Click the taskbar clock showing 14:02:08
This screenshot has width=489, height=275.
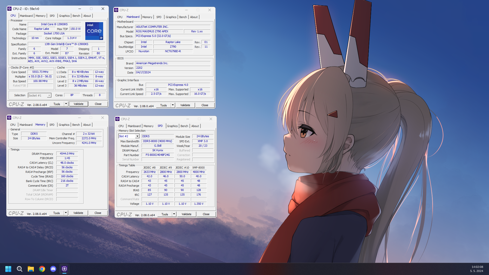coord(477,267)
